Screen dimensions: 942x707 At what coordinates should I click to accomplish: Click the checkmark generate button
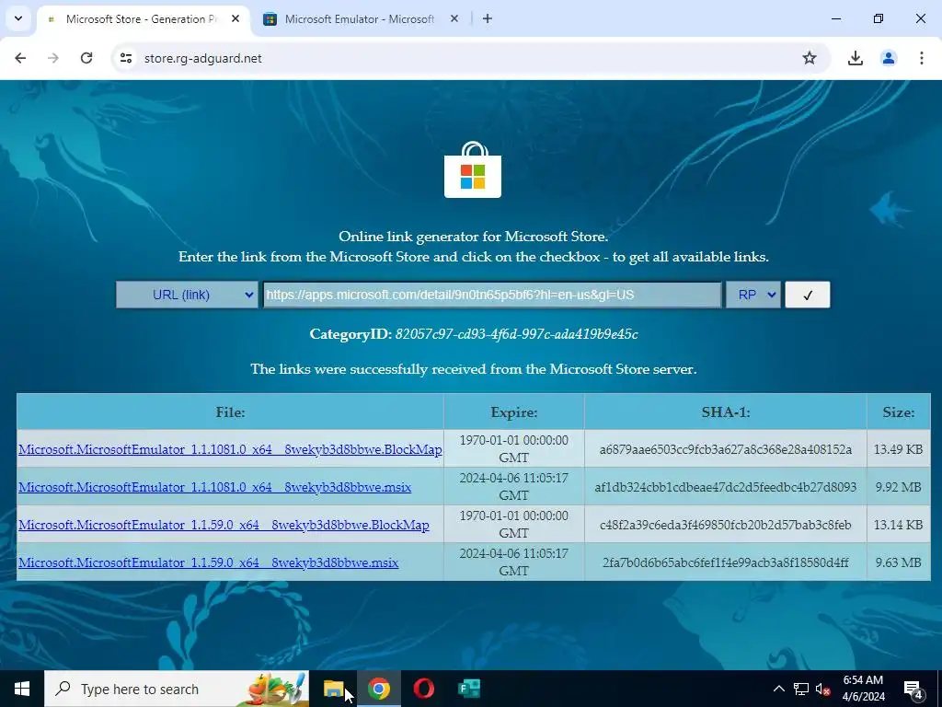tap(808, 295)
